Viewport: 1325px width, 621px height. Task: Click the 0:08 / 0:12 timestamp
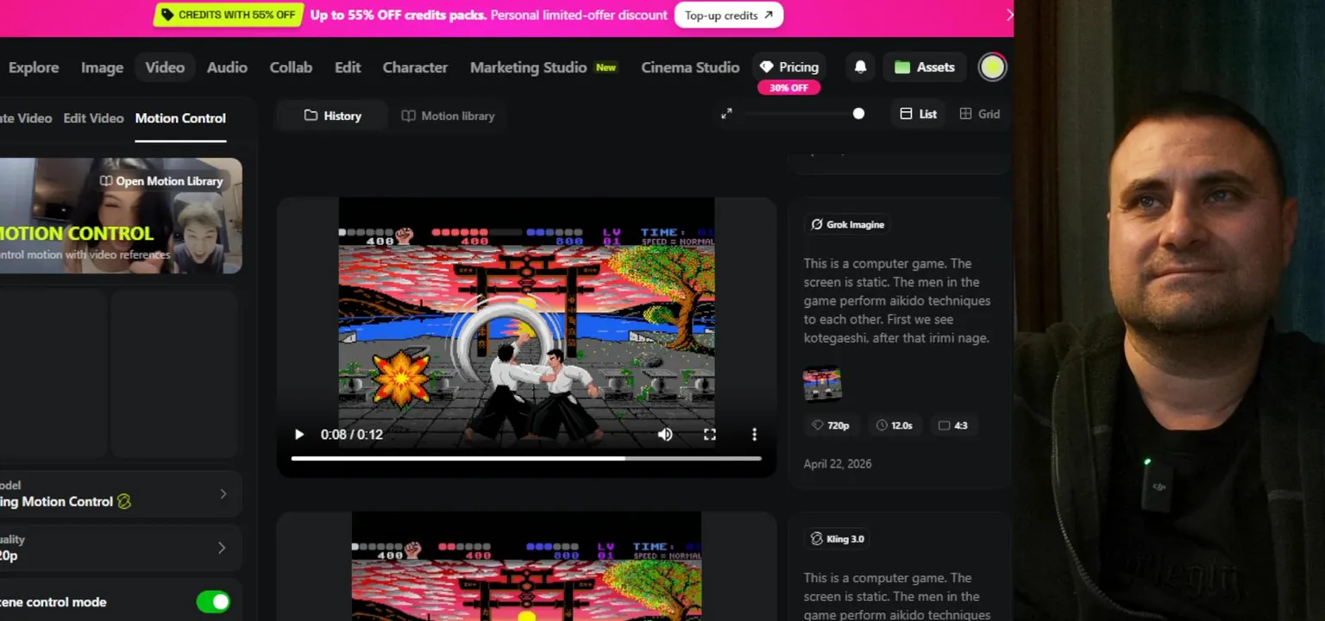(351, 435)
